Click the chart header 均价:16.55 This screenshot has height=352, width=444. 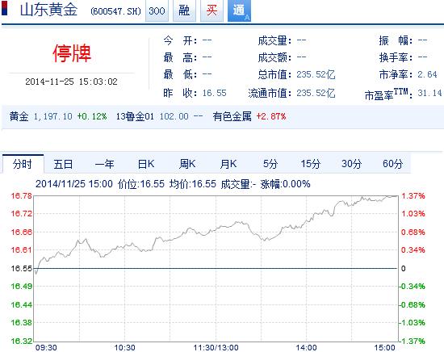click(x=193, y=184)
